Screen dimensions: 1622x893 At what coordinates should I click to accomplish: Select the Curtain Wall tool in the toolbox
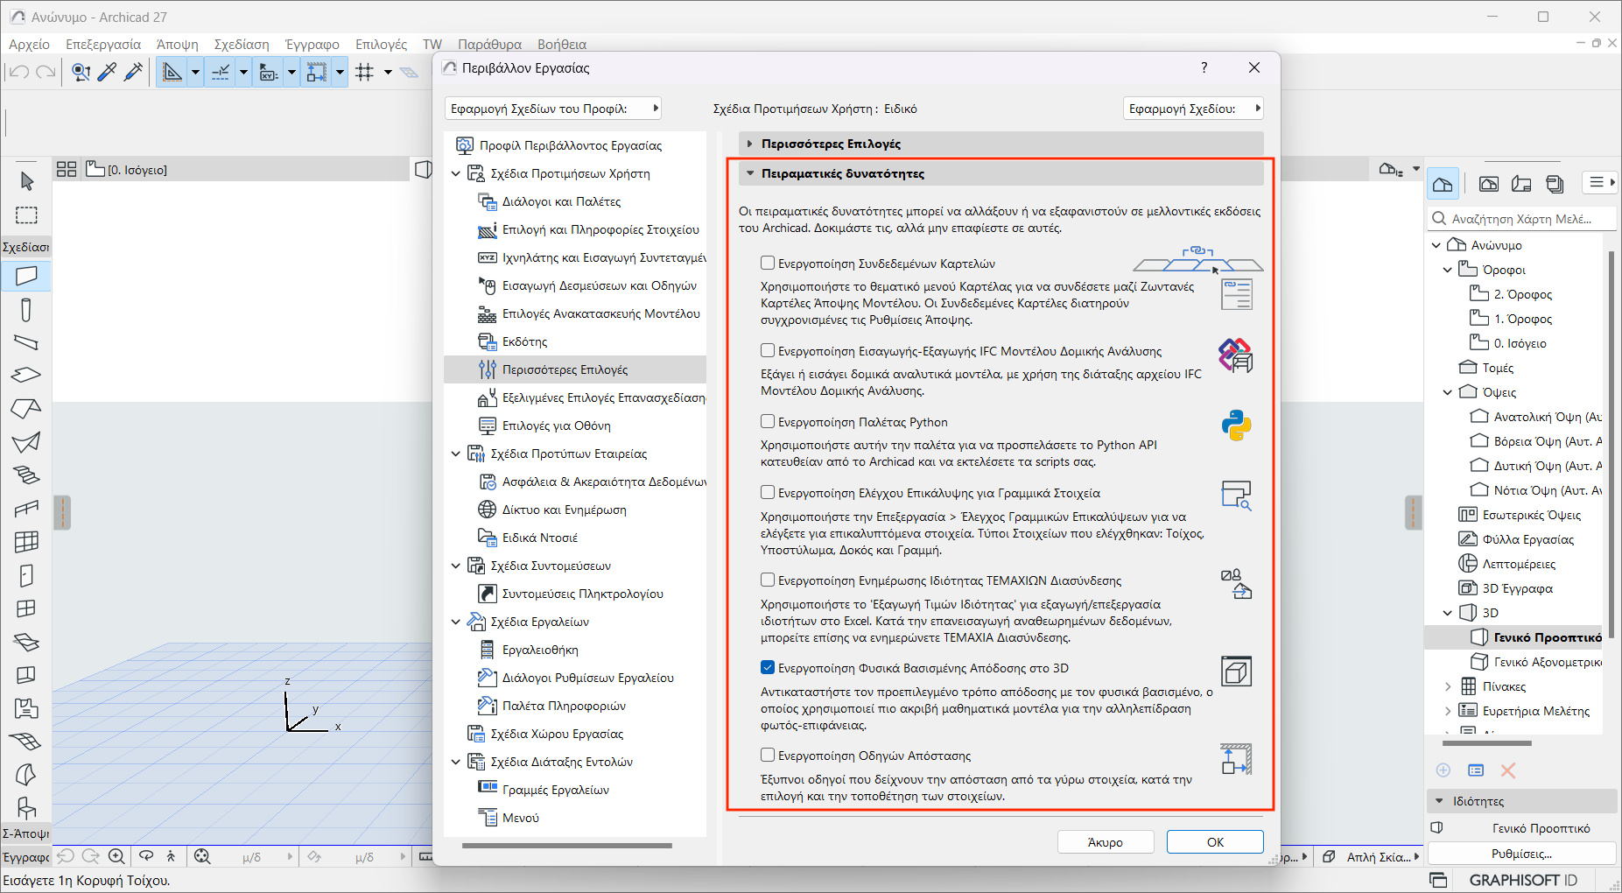coord(26,542)
